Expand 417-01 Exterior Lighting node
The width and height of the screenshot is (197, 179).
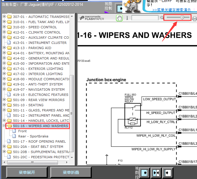coord(4,68)
